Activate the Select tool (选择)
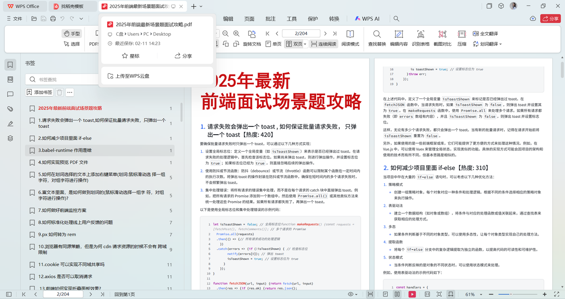 [x=72, y=44]
